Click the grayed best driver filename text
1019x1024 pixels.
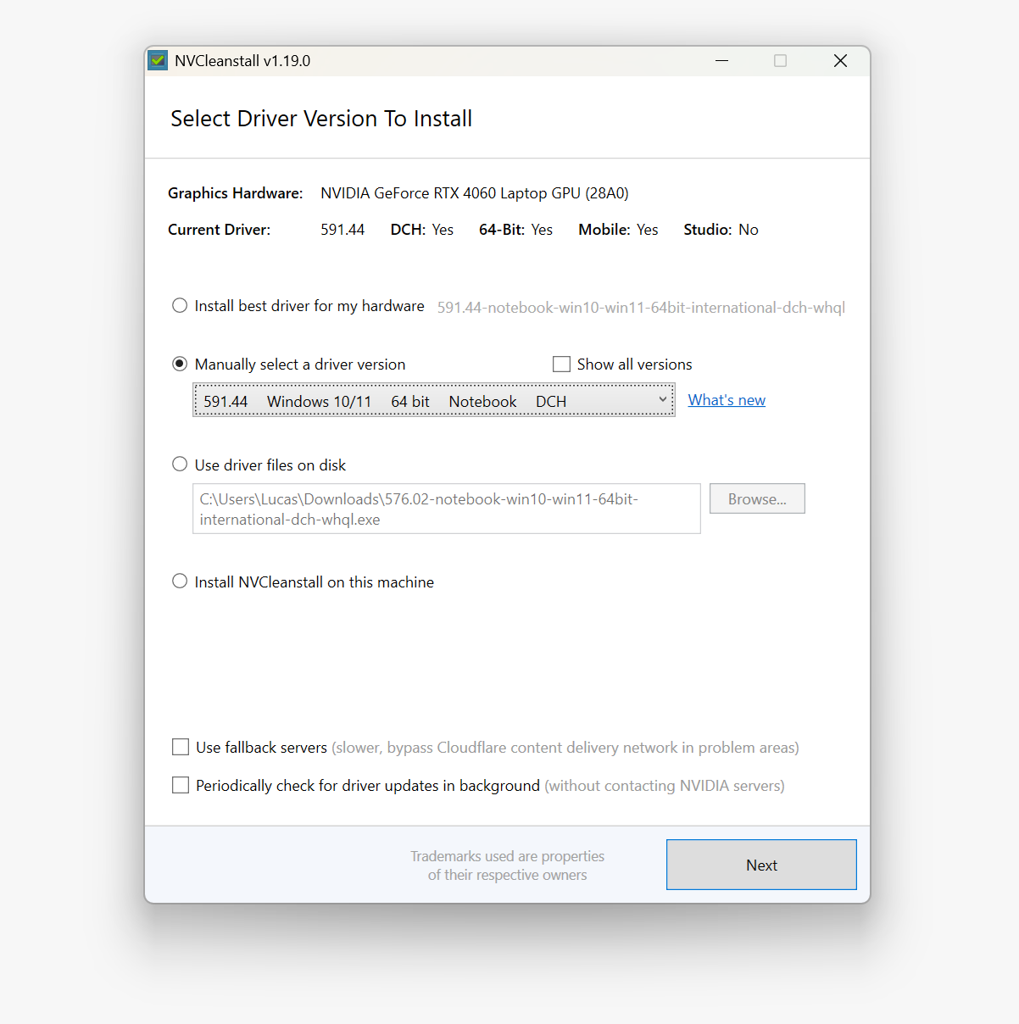pyautogui.click(x=640, y=307)
